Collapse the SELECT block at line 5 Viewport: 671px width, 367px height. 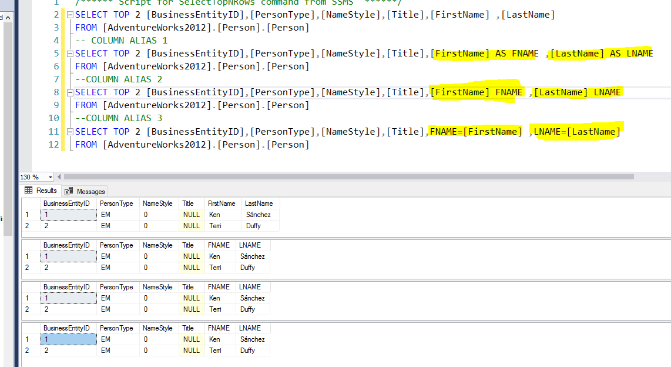point(70,54)
